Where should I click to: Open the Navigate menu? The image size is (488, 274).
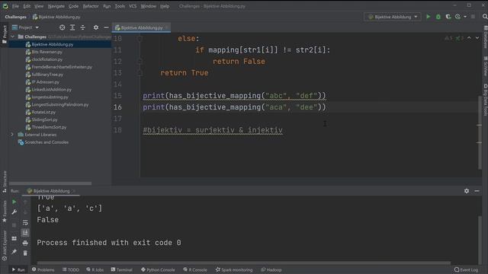[x=56, y=6]
